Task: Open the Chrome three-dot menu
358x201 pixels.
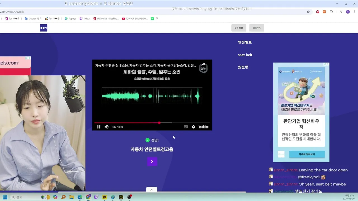Action: pos(354,12)
